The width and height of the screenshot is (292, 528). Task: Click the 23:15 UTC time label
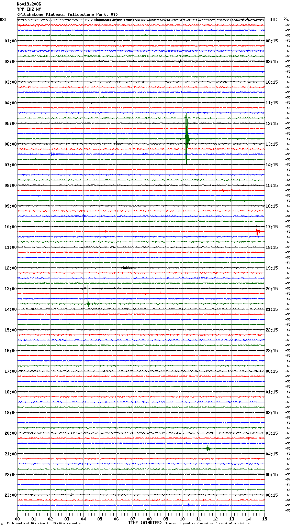click(x=272, y=351)
